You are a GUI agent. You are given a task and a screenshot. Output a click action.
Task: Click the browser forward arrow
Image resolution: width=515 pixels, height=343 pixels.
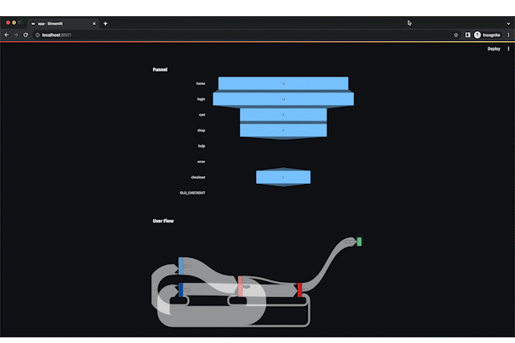coord(16,35)
